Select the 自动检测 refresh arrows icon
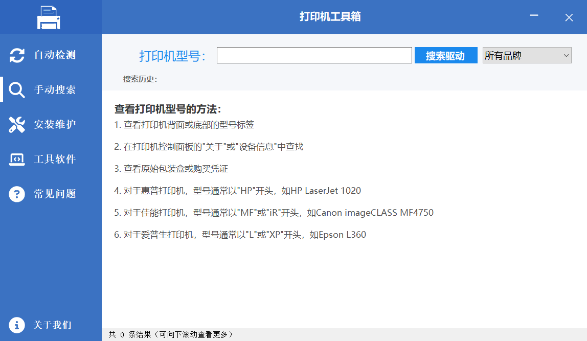 tap(16, 55)
